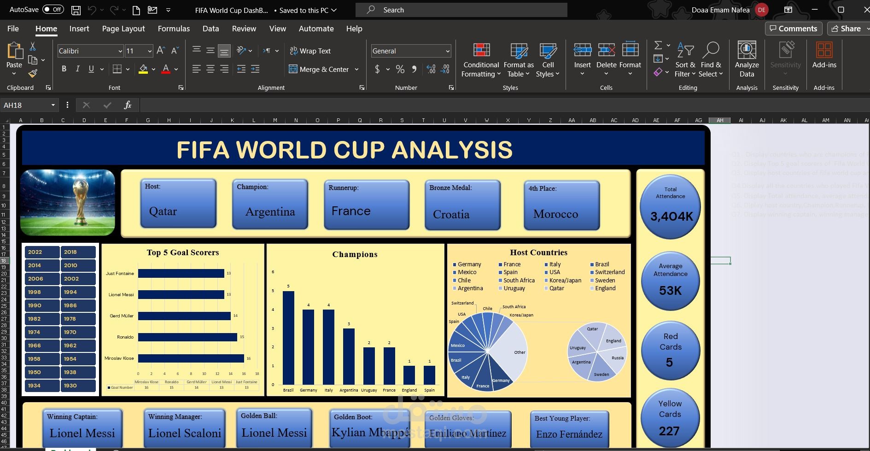Viewport: 870px width, 451px height.
Task: Open the font size dropdown
Action: click(x=150, y=51)
